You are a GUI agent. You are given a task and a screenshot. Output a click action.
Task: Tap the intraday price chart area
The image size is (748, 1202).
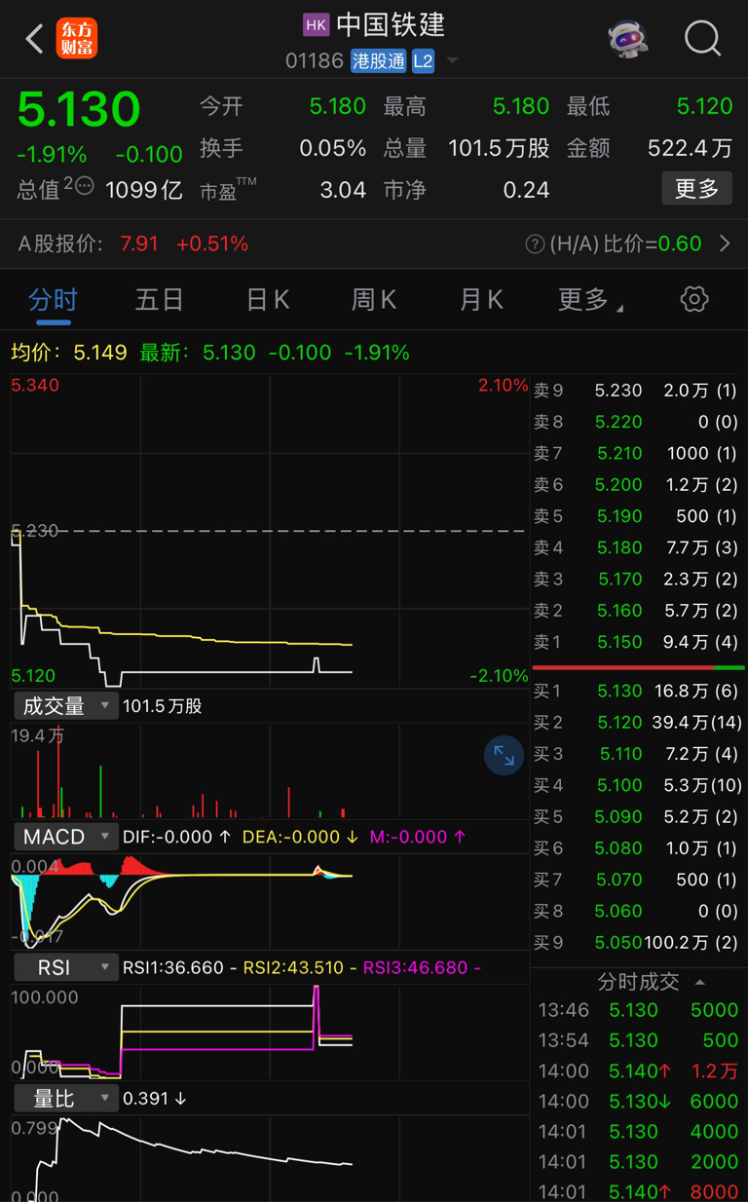pyautogui.click(x=270, y=531)
